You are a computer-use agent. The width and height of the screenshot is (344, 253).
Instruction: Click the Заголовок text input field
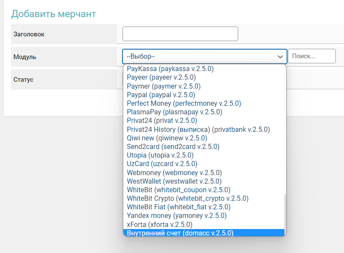click(x=180, y=34)
